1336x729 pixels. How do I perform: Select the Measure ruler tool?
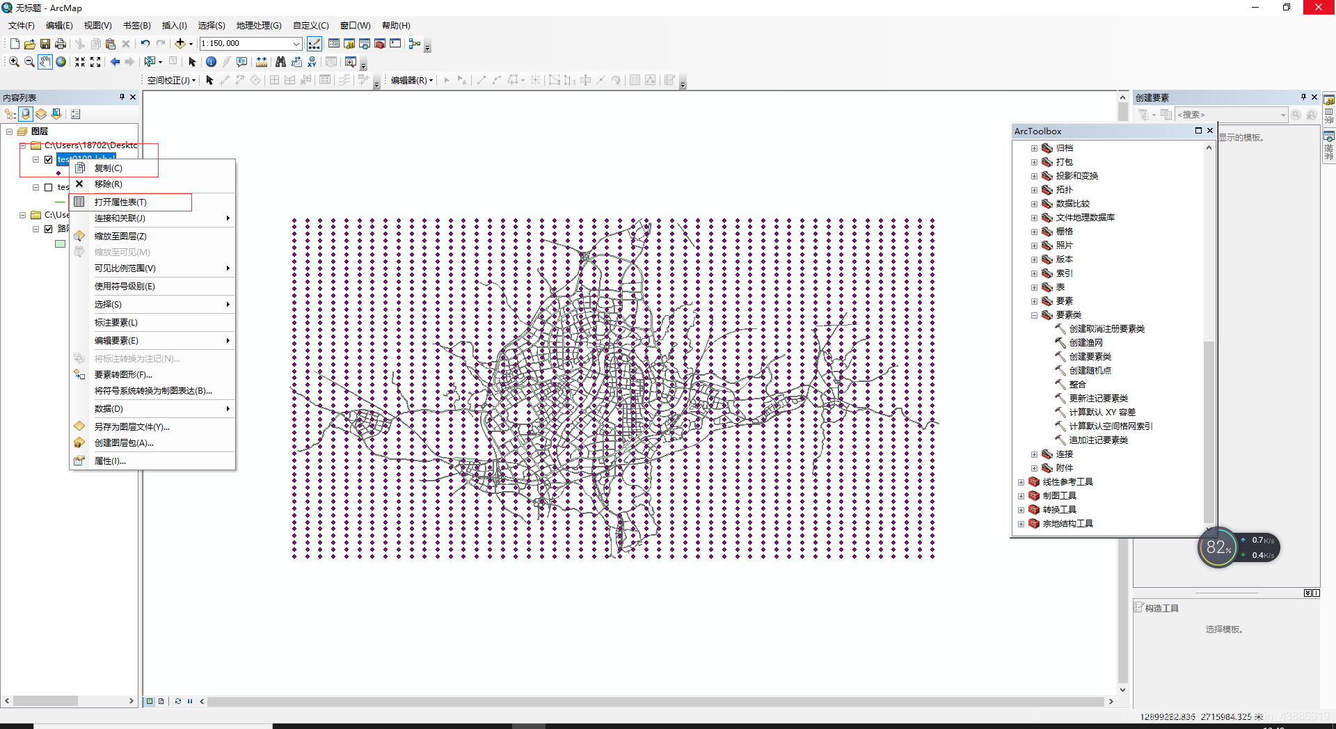coord(262,62)
